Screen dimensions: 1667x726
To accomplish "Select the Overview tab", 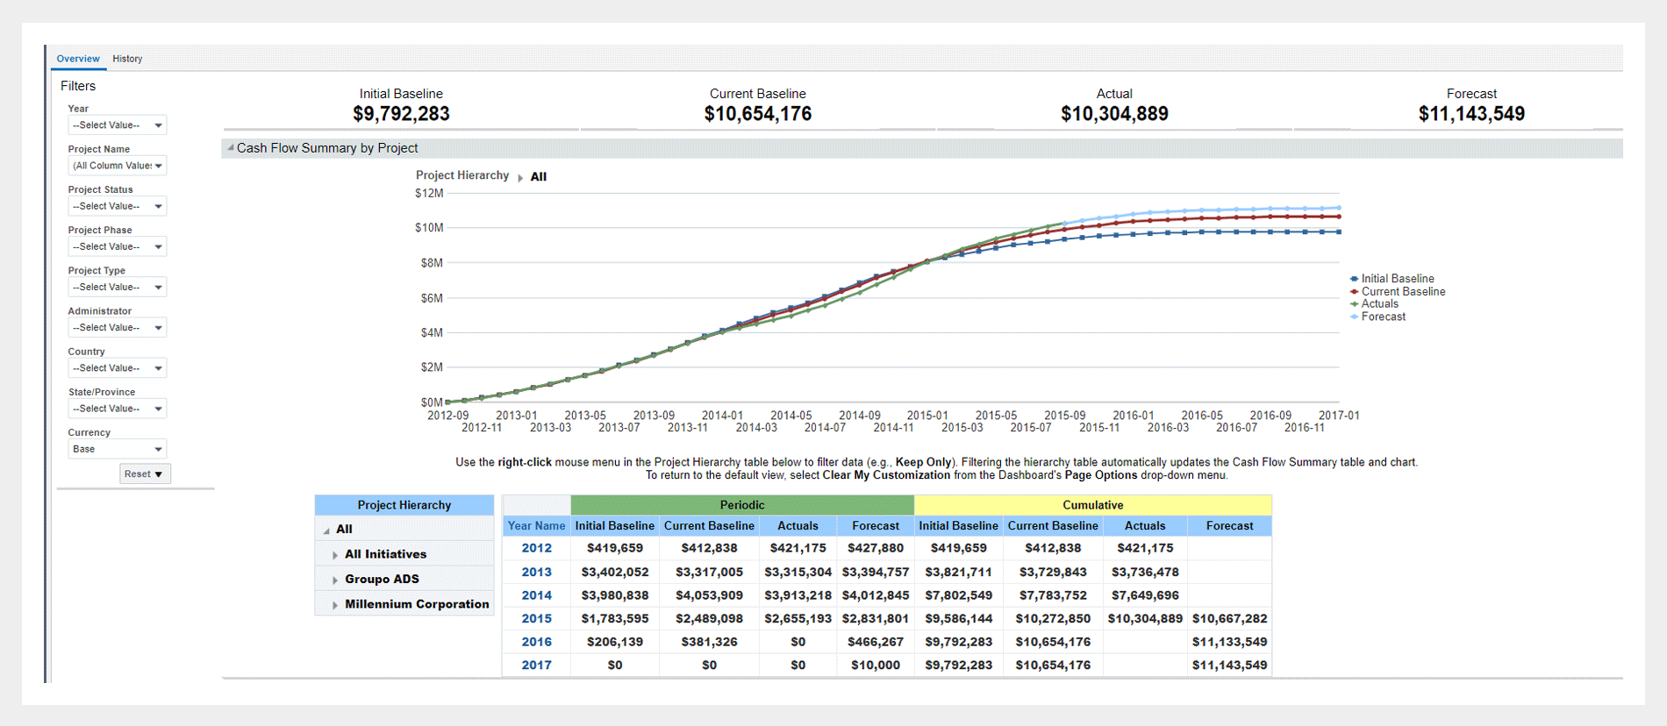I will tap(78, 59).
